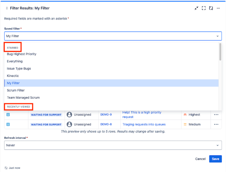Click the Just now timestamp text

coord(14,168)
